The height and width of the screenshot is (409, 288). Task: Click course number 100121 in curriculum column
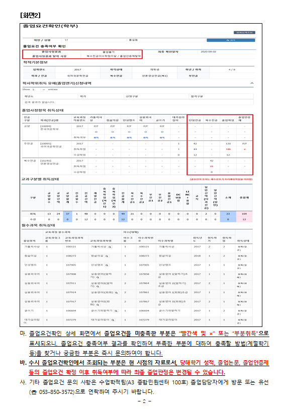pyautogui.click(x=71, y=247)
